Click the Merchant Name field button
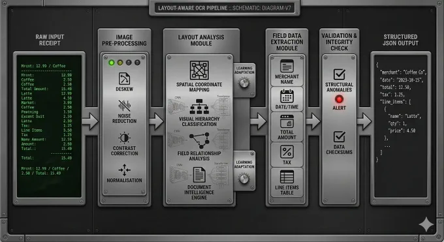This screenshot has width=444, height=242. [x=287, y=71]
